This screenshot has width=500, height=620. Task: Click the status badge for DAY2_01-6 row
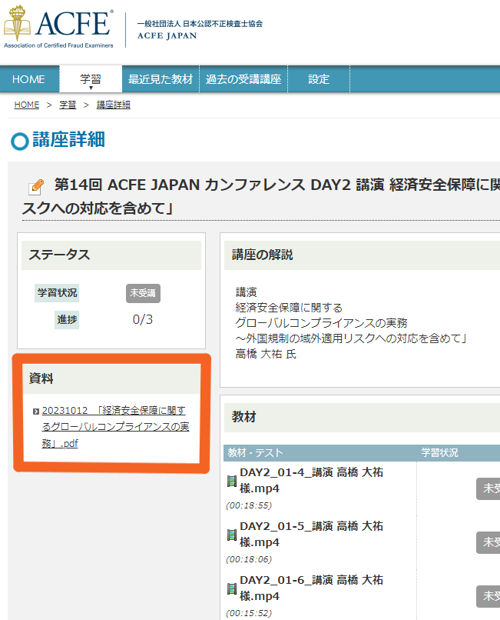488,596
